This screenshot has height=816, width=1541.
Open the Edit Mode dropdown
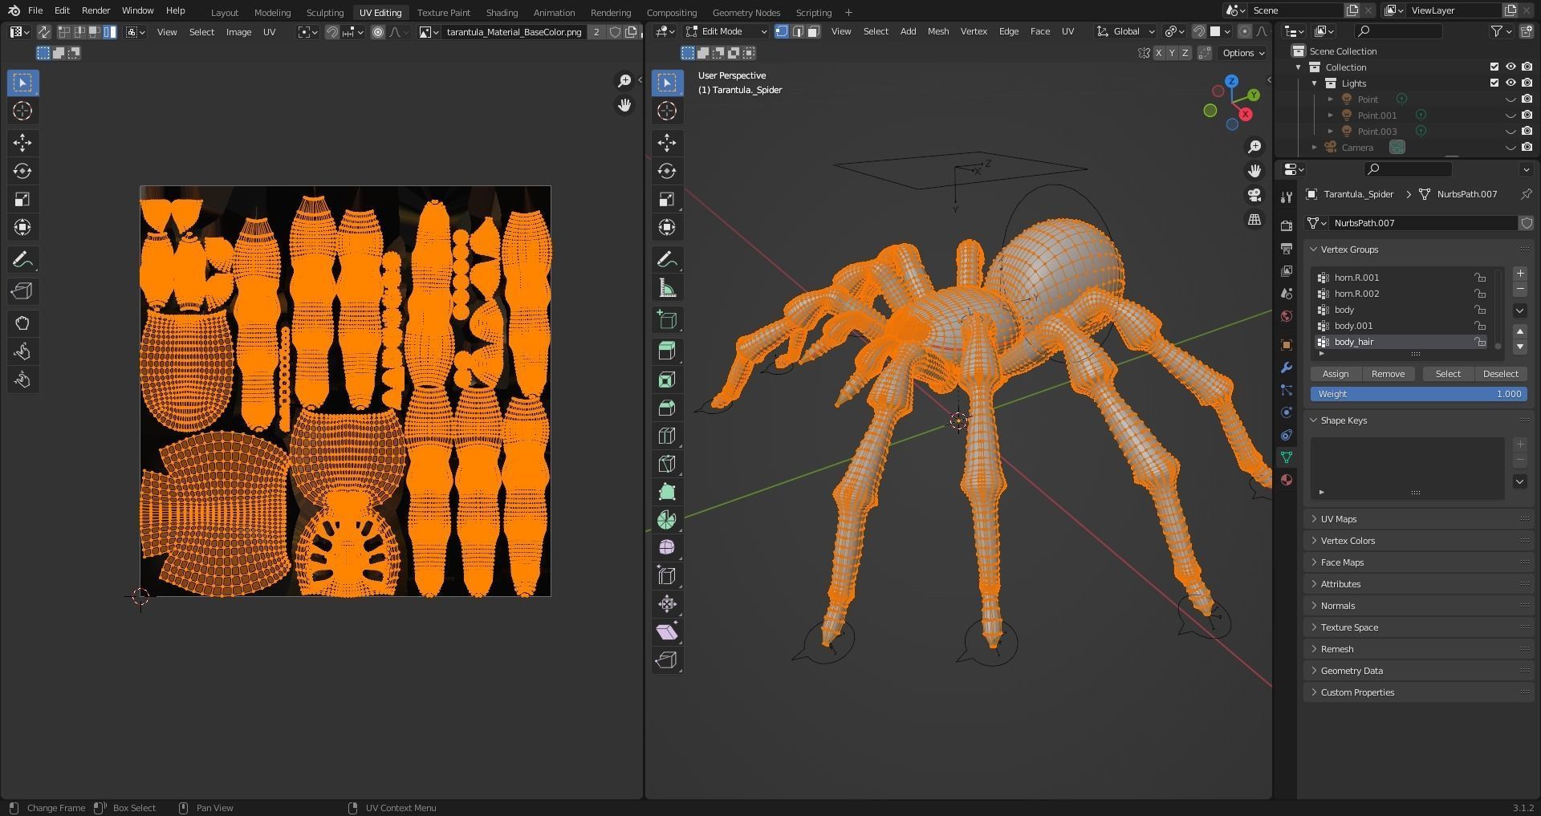(726, 31)
